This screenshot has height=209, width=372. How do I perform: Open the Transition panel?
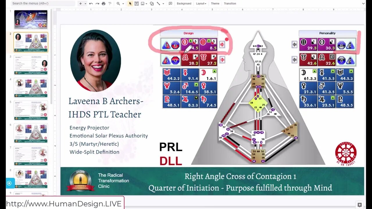[x=230, y=3]
